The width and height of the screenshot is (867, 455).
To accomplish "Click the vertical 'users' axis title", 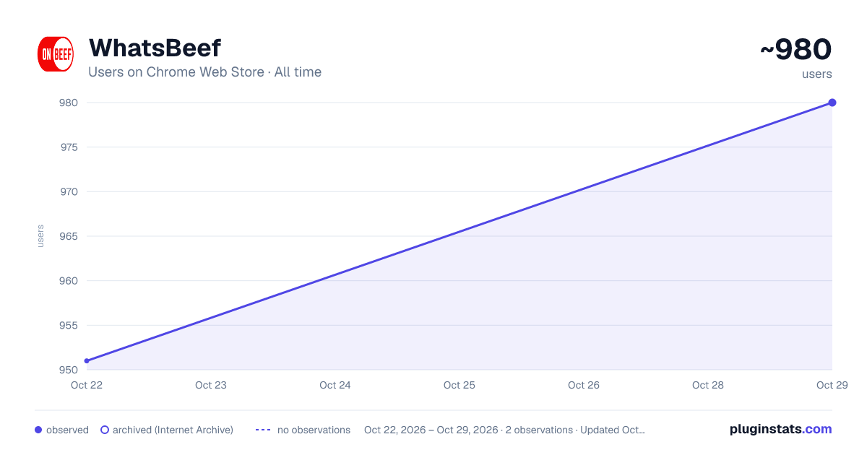I will pyautogui.click(x=40, y=236).
